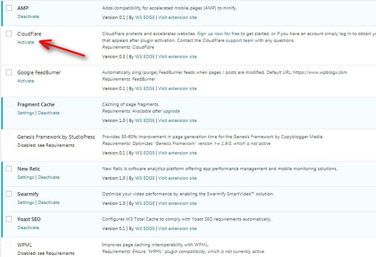Open W3 EDGE link in Yoast SEO row

pyautogui.click(x=145, y=229)
